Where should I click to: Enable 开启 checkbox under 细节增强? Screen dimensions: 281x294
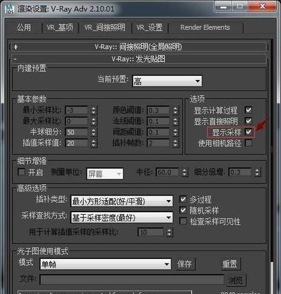[x=21, y=172]
